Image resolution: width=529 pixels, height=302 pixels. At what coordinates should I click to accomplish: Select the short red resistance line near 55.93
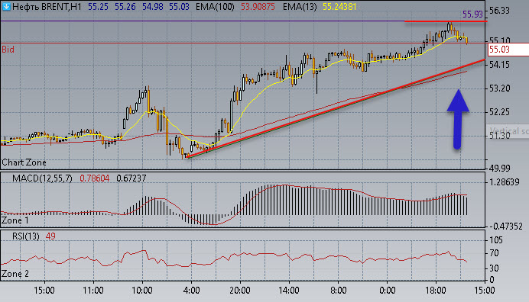pyautogui.click(x=446, y=21)
